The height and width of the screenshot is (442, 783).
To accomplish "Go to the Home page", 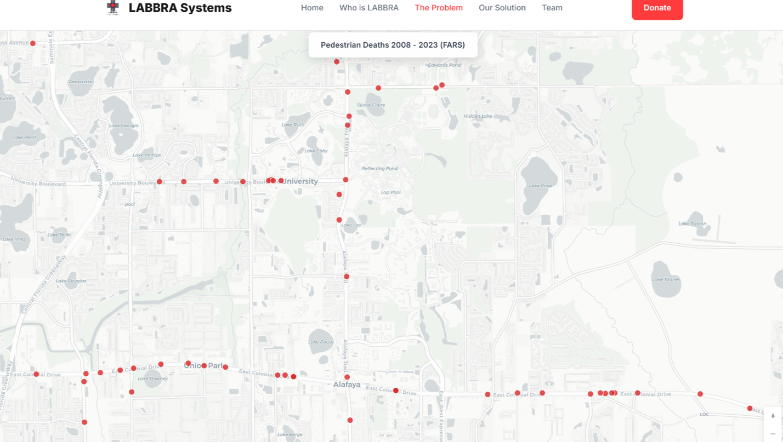I will point(312,8).
